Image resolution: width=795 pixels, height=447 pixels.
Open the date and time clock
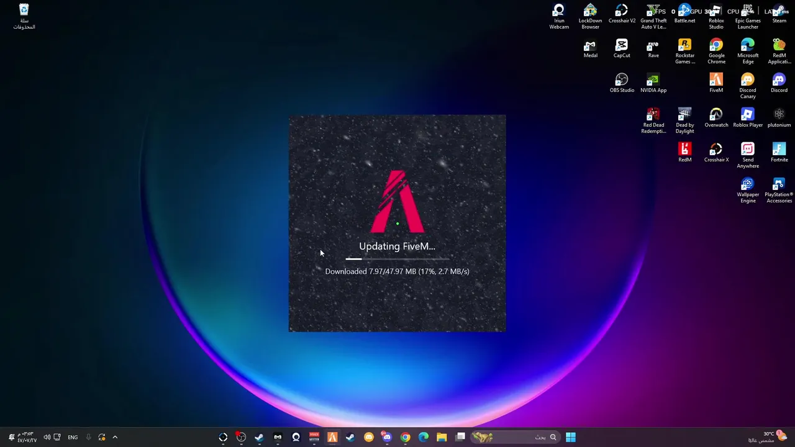click(x=26, y=437)
